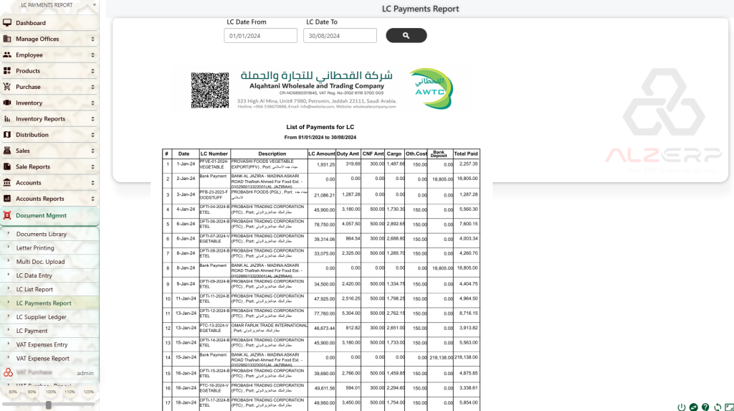Expand the Distribution menu arrows
The image size is (734, 411).
tap(92, 135)
